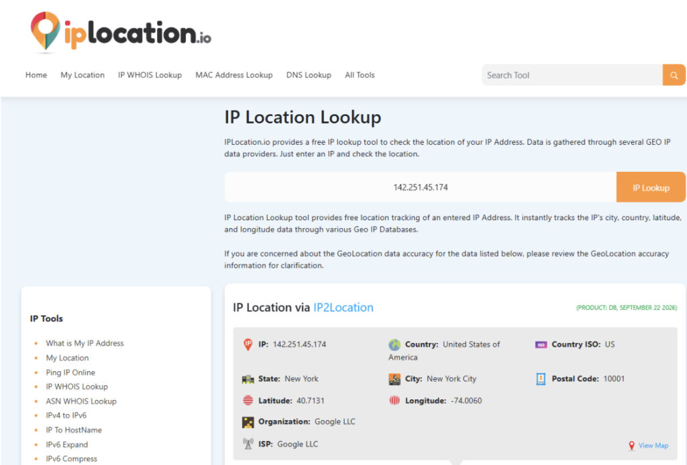
Task: Open the Home menu item
Action: (36, 75)
